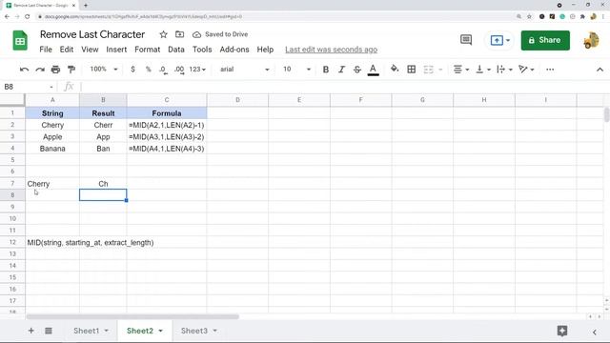Screen dimensions: 610x343
Task: Open the File menu
Action: pyautogui.click(x=46, y=50)
